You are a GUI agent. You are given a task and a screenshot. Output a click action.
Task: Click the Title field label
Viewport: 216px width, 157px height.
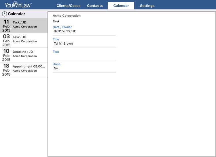tap(56, 39)
